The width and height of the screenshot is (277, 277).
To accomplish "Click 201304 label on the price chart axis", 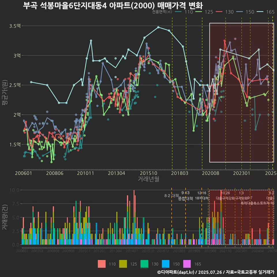I will tap(116, 173).
